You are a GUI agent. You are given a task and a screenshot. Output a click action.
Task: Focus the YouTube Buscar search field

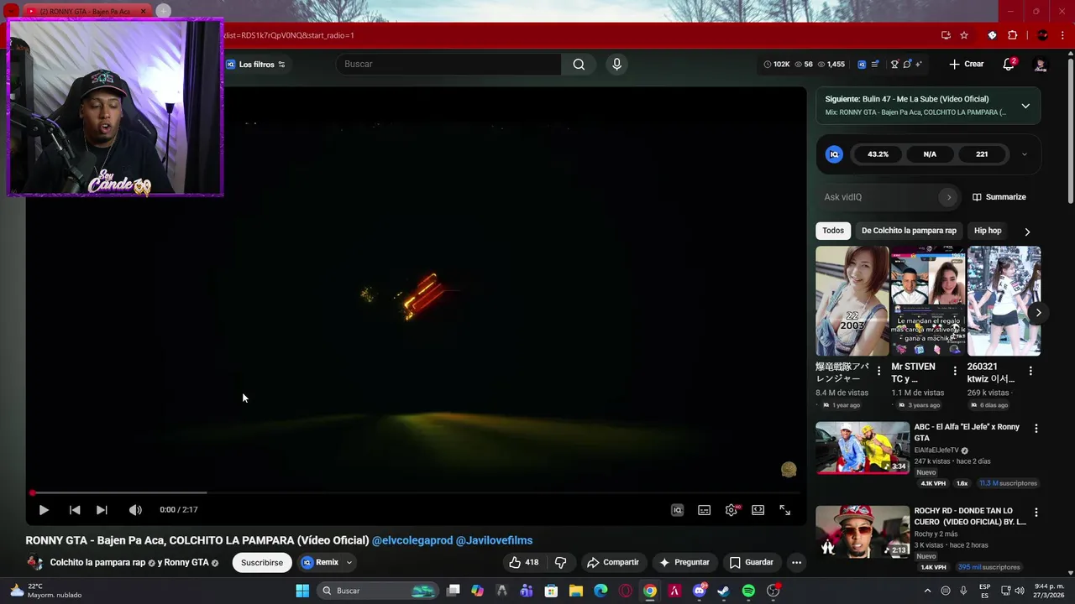tap(449, 64)
